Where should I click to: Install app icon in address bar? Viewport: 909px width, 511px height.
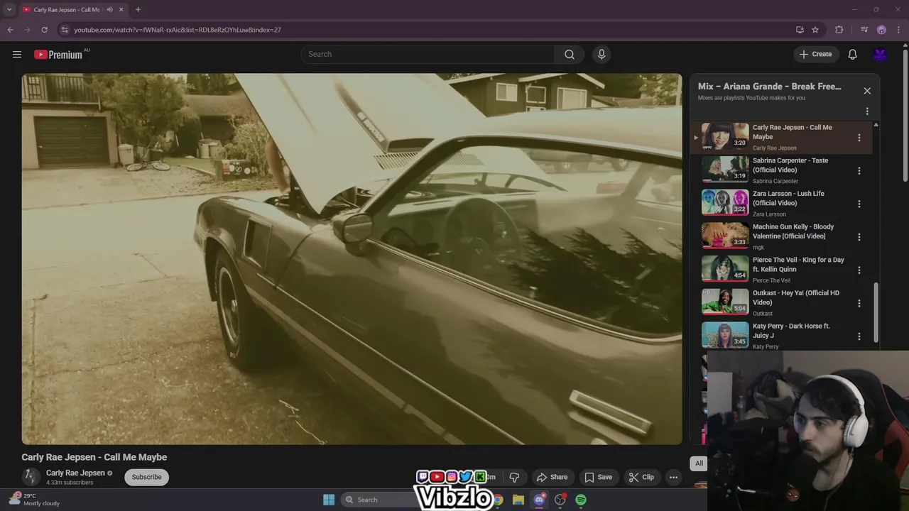800,30
